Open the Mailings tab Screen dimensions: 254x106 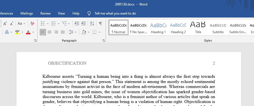(x=27, y=13)
